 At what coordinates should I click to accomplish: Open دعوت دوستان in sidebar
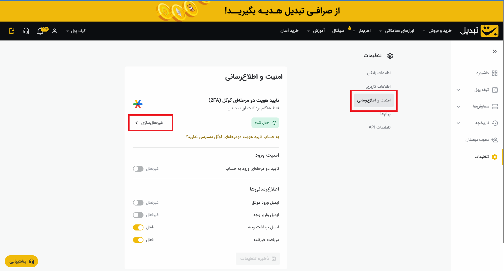pyautogui.click(x=481, y=140)
